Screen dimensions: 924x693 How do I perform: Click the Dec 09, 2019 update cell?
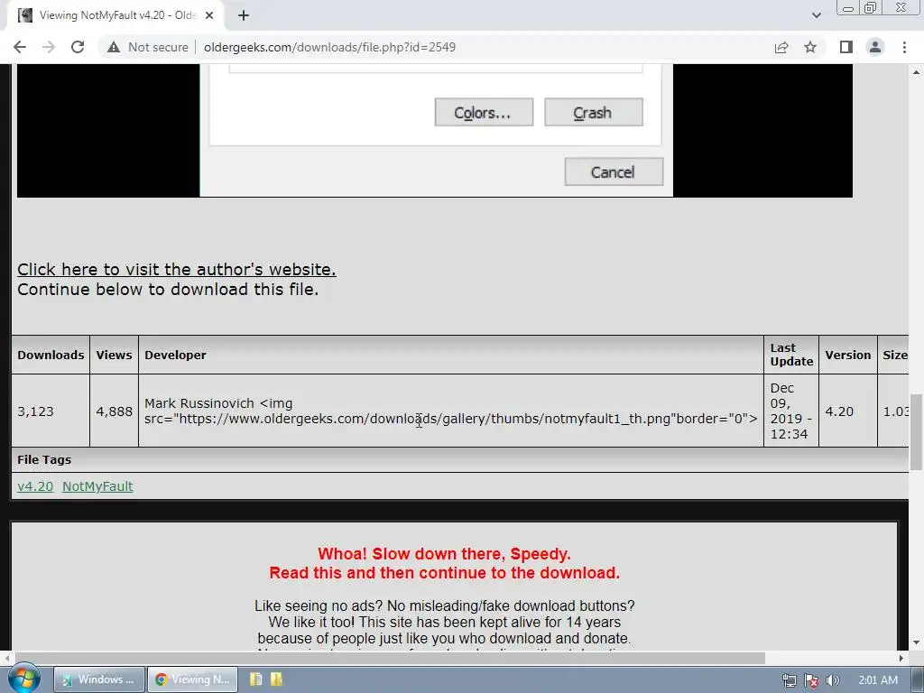(x=790, y=411)
